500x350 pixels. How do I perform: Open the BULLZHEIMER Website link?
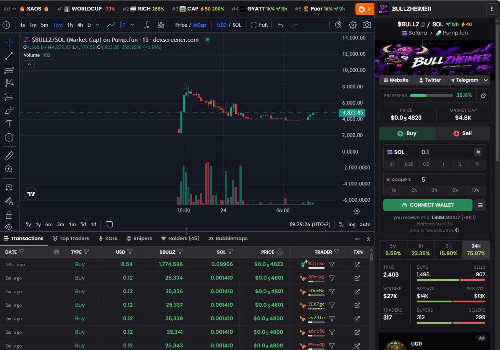pos(396,80)
